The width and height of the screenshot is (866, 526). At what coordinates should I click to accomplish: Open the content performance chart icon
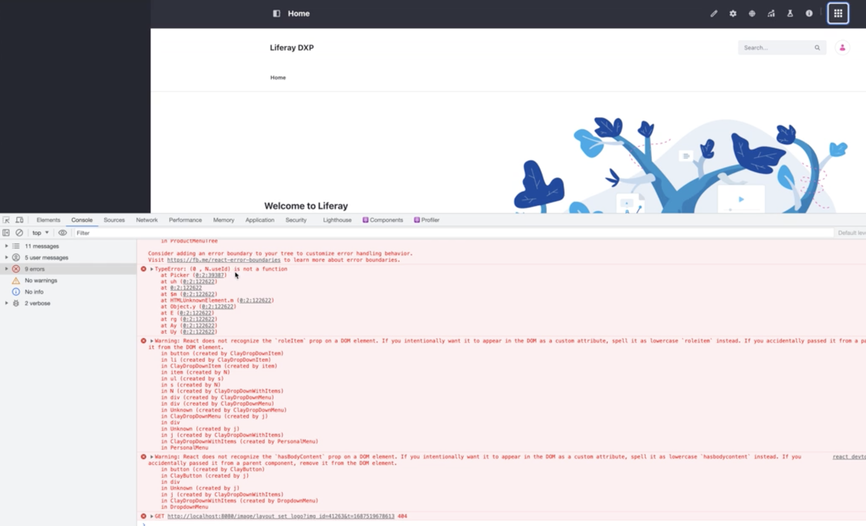pyautogui.click(x=771, y=13)
